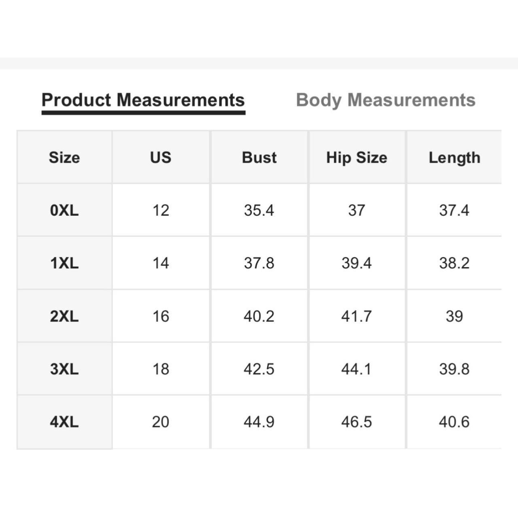Select the Product Measurements tab
Screen dimensions: 518x518
[143, 100]
